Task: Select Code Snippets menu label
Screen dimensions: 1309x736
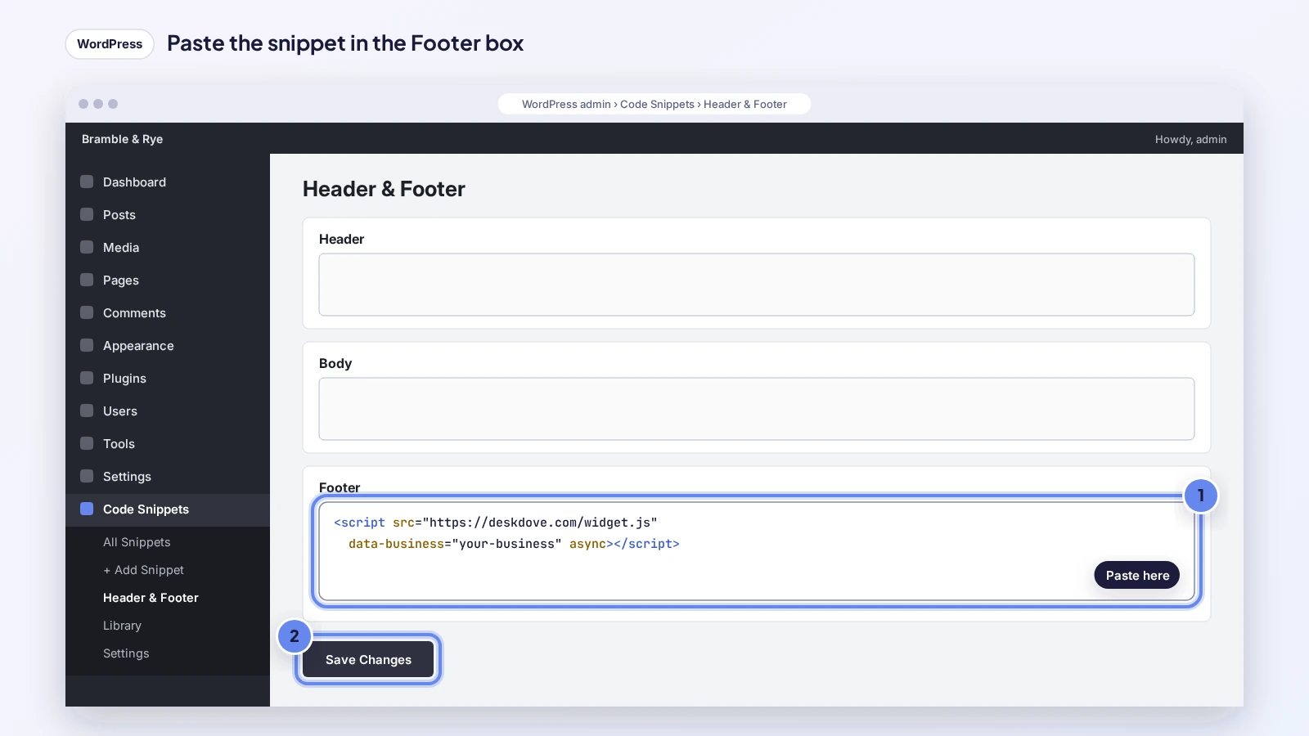Action: 146,509
